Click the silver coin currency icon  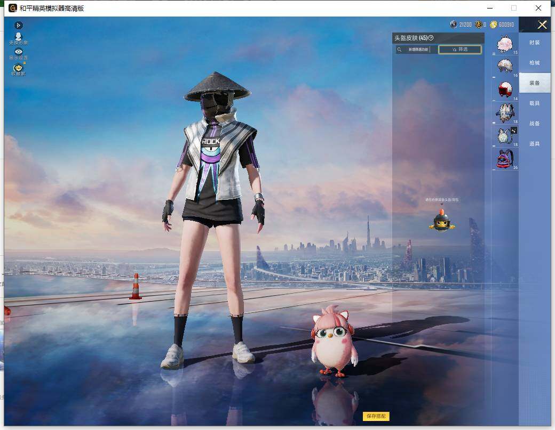point(454,25)
